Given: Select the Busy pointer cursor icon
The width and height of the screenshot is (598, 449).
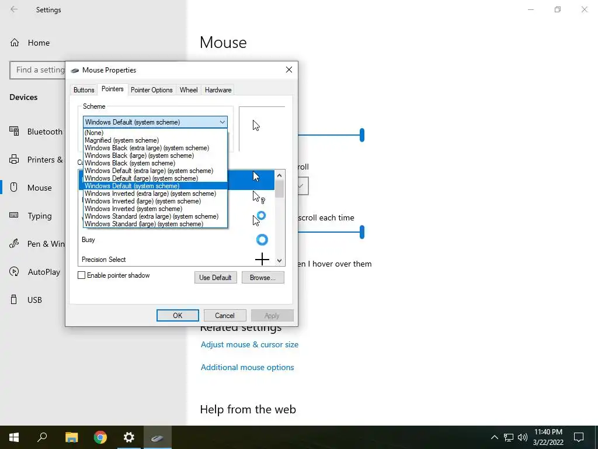Looking at the screenshot, I should point(262,240).
